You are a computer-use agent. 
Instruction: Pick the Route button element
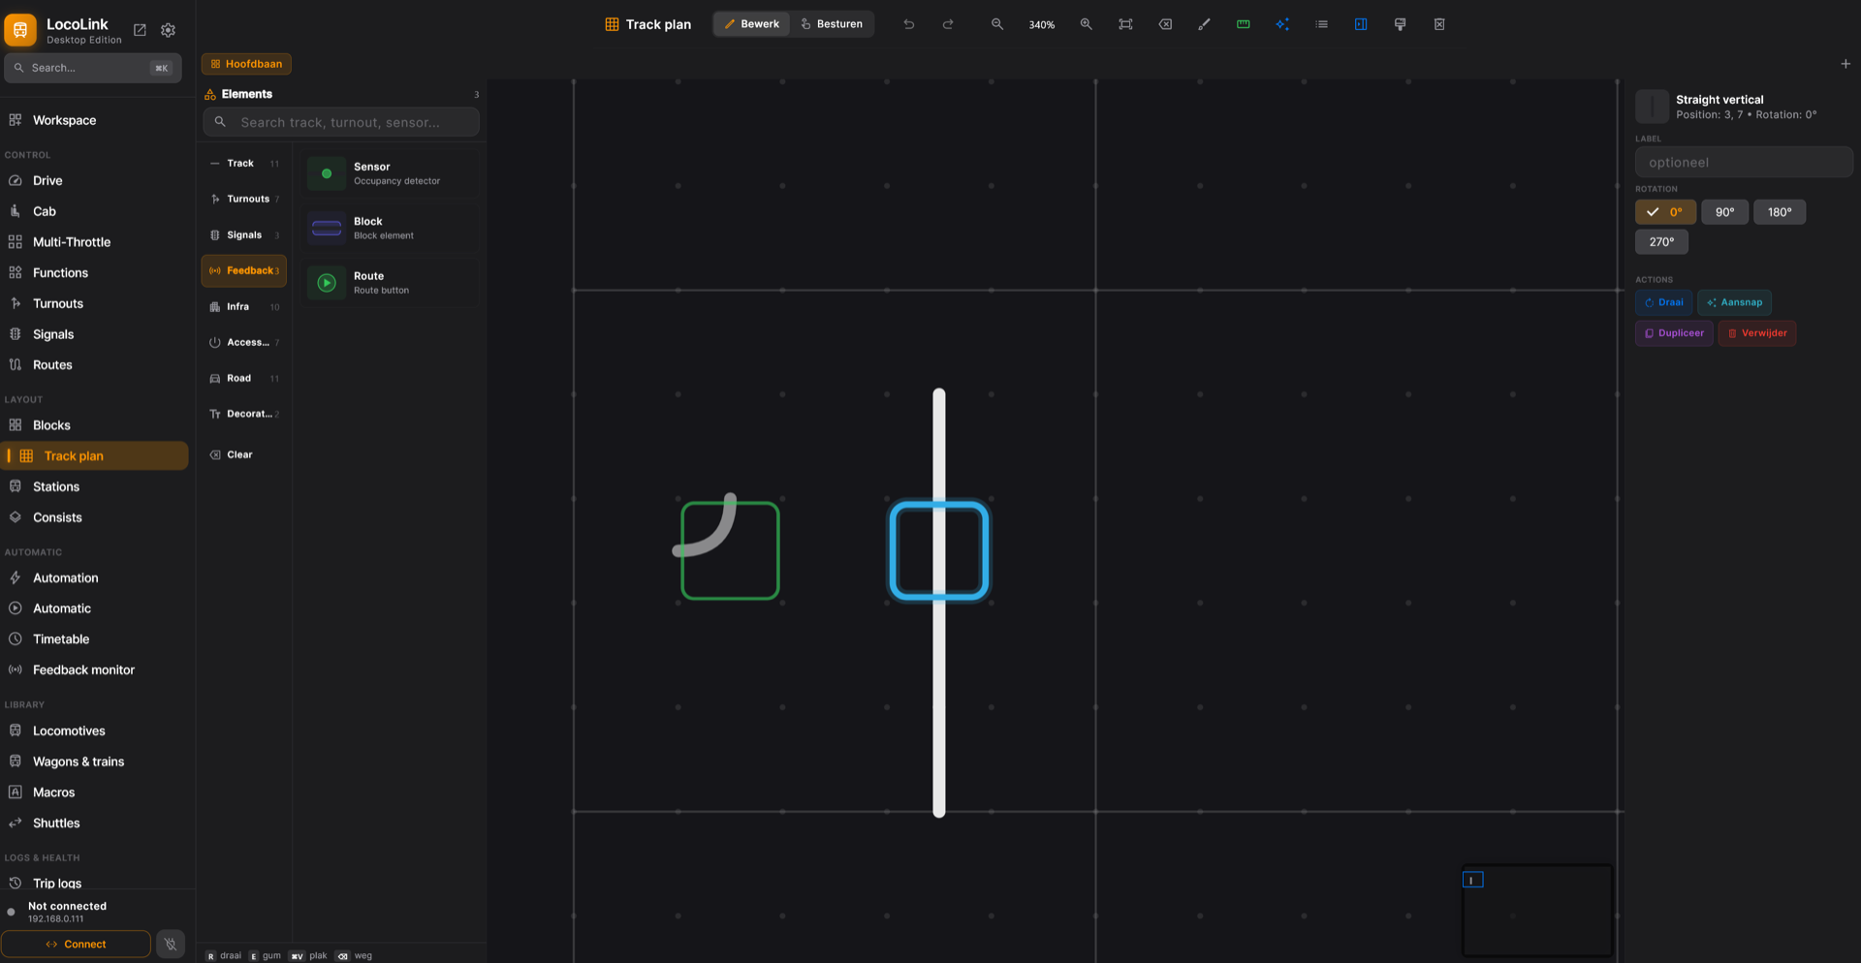390,283
